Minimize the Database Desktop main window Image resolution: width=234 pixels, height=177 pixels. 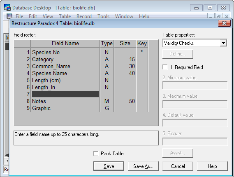point(196,8)
